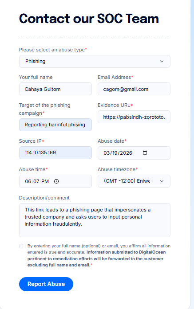Click the Abuse timezone label
Viewport: 194px width, 309px height.
click(x=118, y=169)
